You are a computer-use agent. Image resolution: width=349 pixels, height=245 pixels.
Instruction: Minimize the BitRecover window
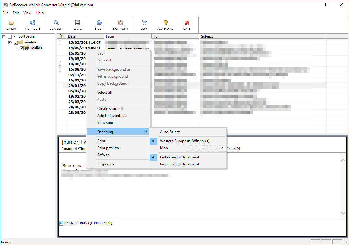pyautogui.click(x=313, y=5)
